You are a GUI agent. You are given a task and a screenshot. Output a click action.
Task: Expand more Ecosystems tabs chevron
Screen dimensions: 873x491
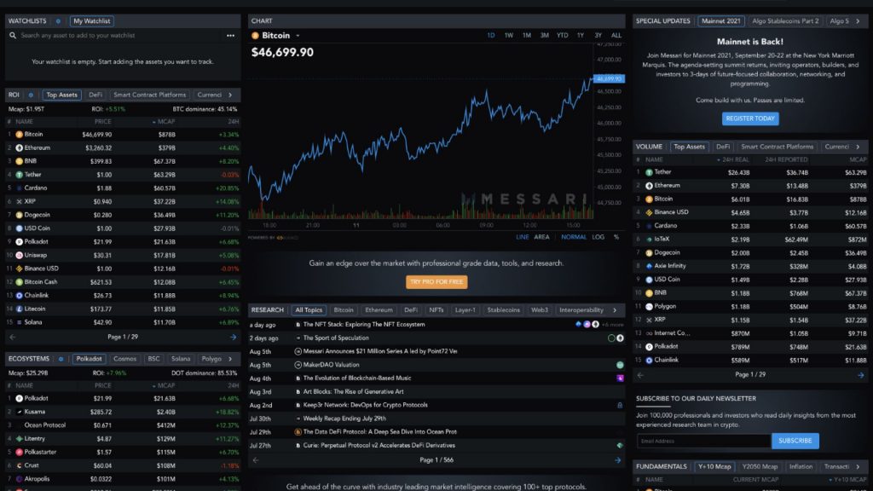pyautogui.click(x=230, y=359)
